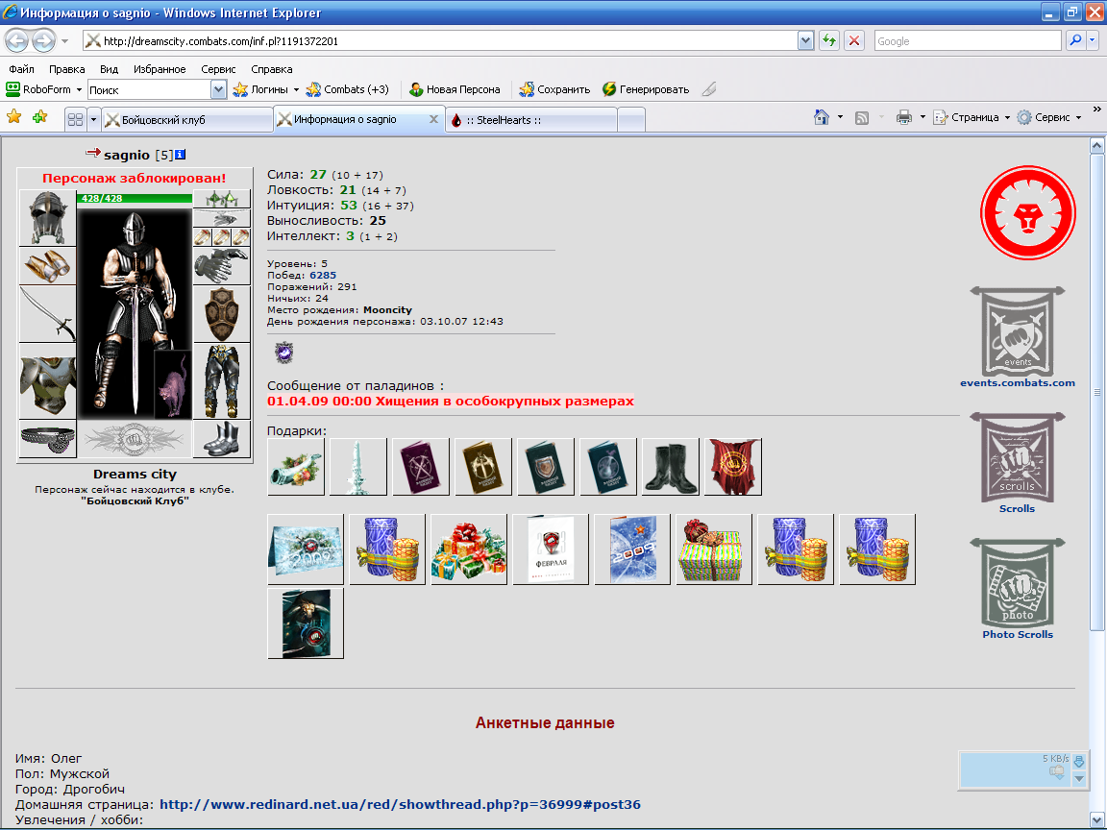Viewport: 1107px width, 830px height.
Task: Open the Файл menu
Action: 21,69
